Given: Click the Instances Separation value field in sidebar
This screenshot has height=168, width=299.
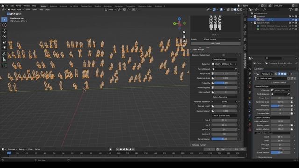Looking at the screenshot, I should click(x=224, y=102).
